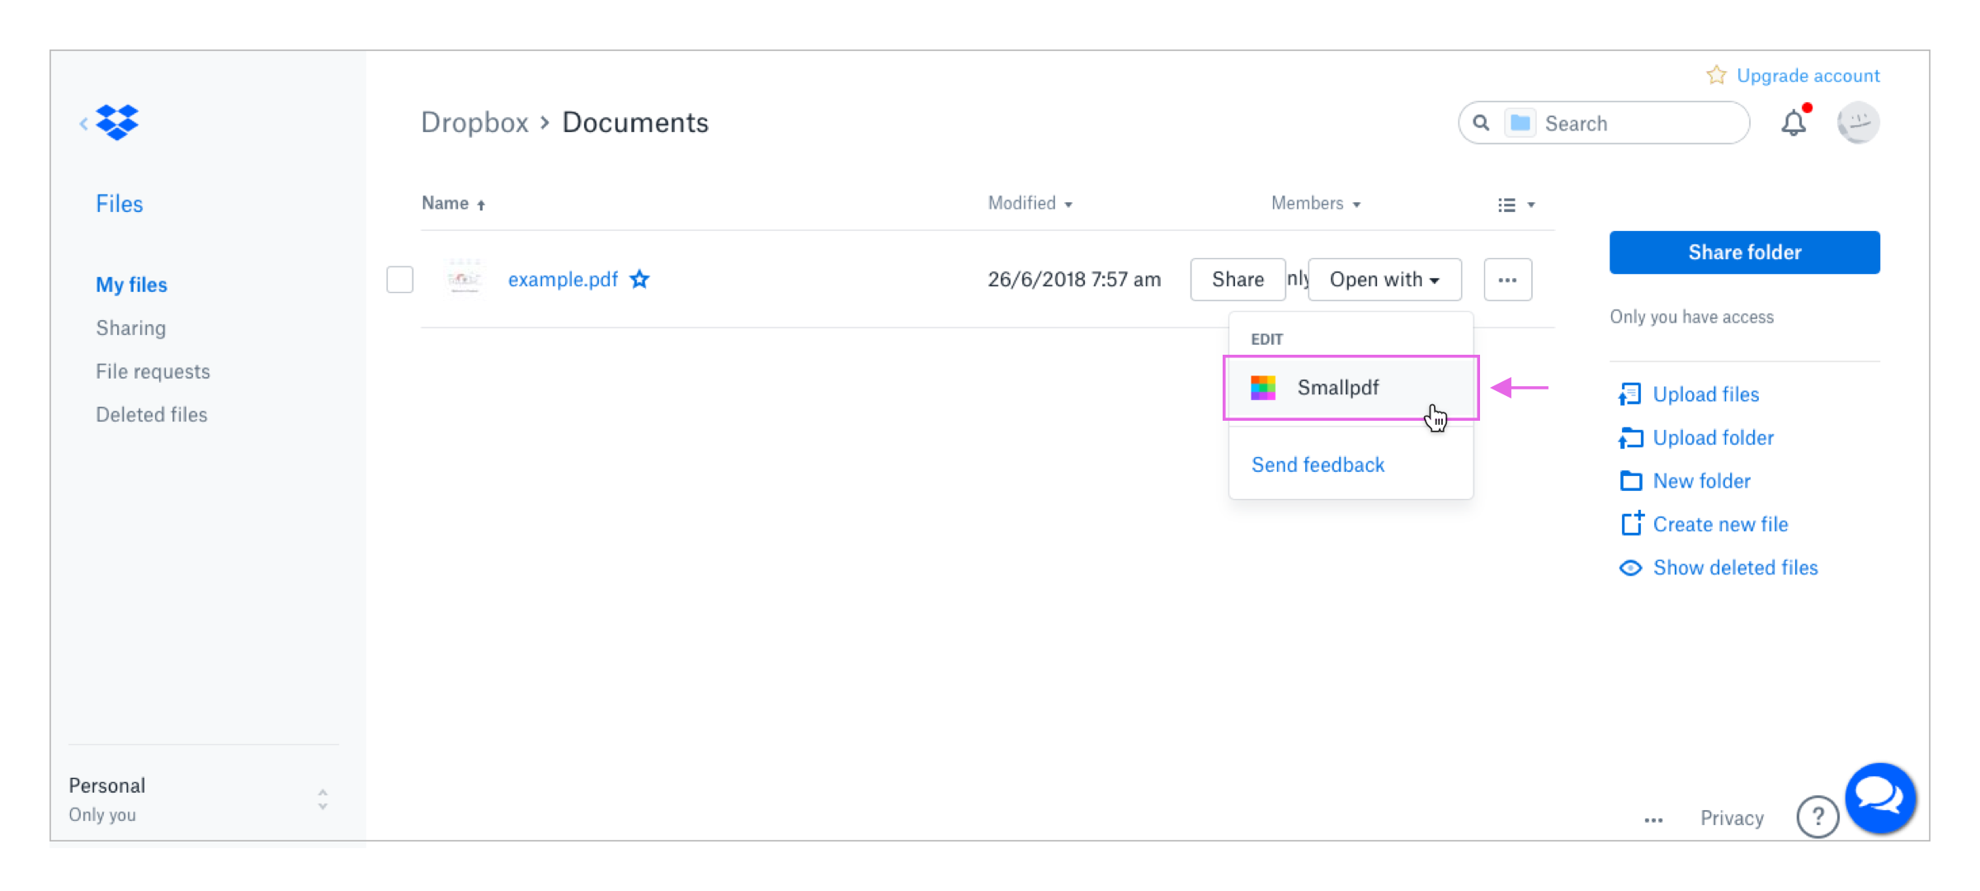Image resolution: width=1980 pixels, height=891 pixels.
Task: Click the Show deleted files eye icon
Action: click(1630, 568)
